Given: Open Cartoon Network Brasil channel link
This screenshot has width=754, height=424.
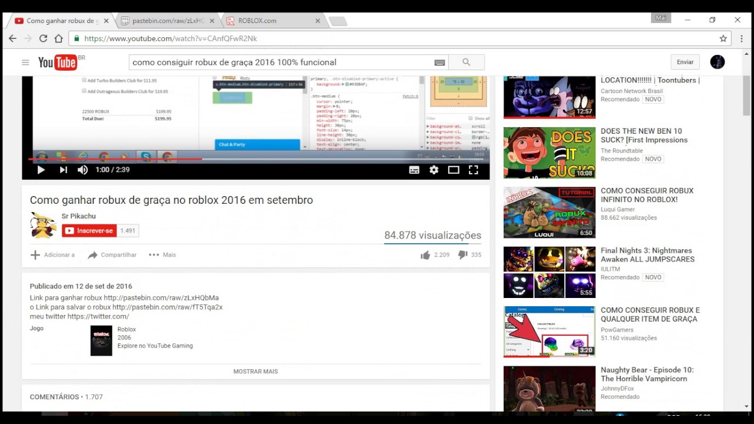Looking at the screenshot, I should click(x=631, y=91).
